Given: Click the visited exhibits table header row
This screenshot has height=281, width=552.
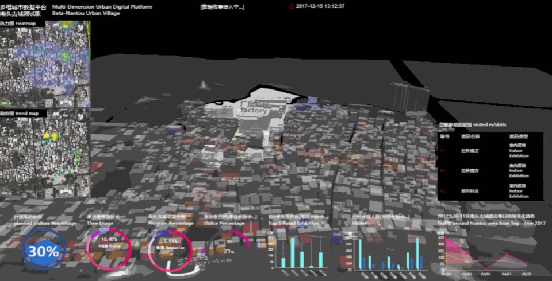Looking at the screenshot, I should (490, 137).
